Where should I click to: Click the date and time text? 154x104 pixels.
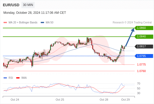(35, 13)
